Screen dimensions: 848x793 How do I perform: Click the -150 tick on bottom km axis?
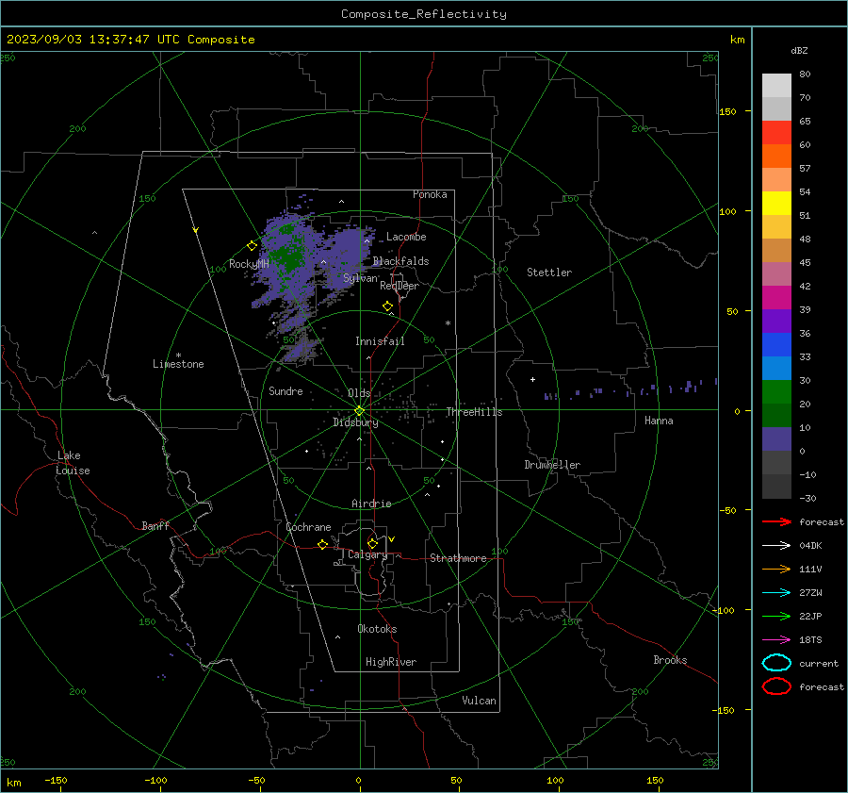(56, 780)
